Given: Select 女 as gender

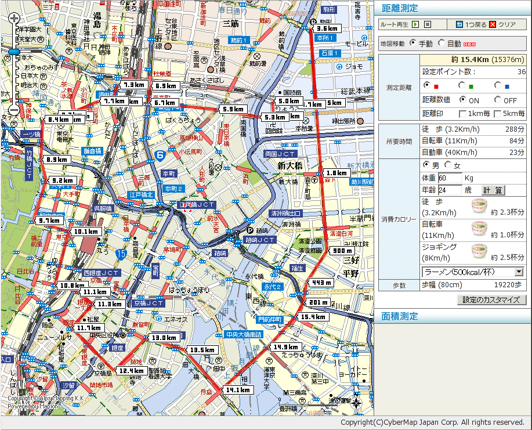Looking at the screenshot, I should [448, 165].
